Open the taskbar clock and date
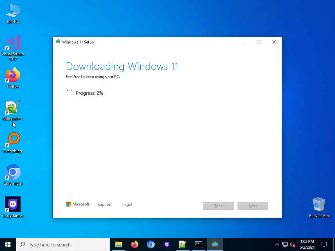The image size is (335, 251). click(307, 244)
